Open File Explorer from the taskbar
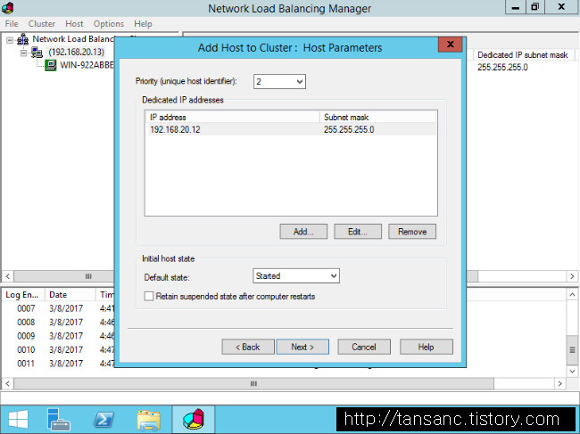The height and width of the screenshot is (434, 580). 148,420
